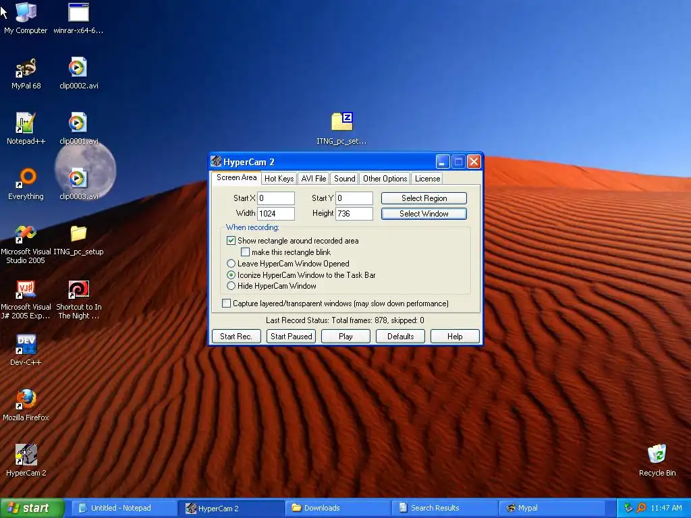Image resolution: width=691 pixels, height=518 pixels.
Task: Switch to Untitled - Notepad taskbar item
Action: (x=124, y=508)
